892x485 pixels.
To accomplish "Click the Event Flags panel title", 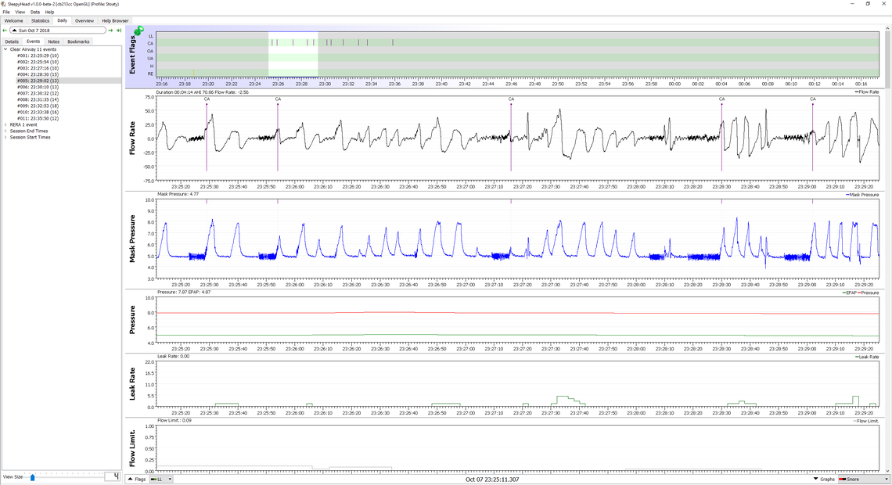I will click(132, 55).
